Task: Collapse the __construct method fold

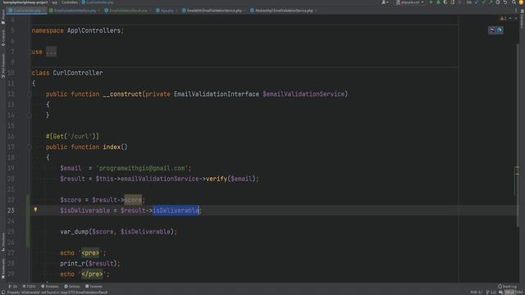Action: (x=30, y=94)
